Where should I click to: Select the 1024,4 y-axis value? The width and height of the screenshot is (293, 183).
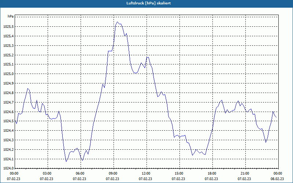click(x=8, y=131)
